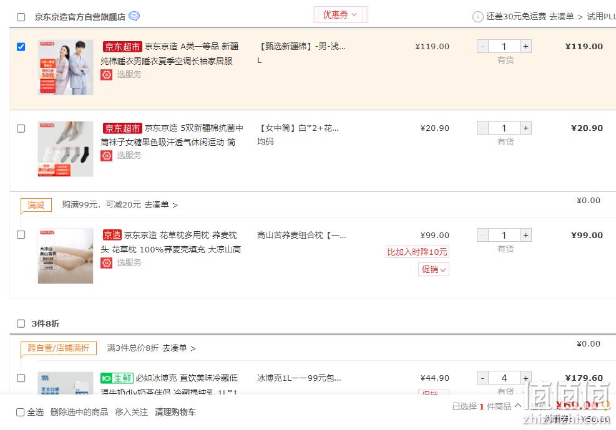Click the 选服务 gear icon for the pajamas item
Viewport: 616px width, 430px height.
[x=106, y=75]
